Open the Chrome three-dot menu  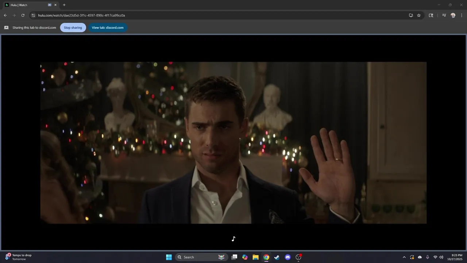click(462, 15)
